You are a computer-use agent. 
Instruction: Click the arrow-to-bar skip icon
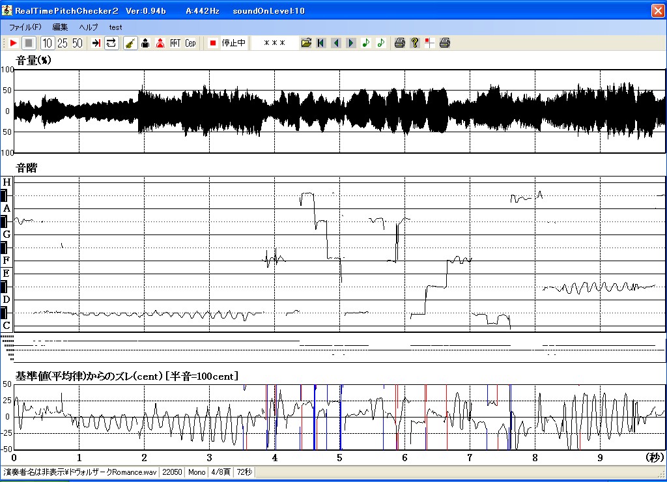(x=96, y=43)
